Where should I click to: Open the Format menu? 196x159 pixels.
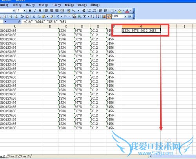pyautogui.click(x=43, y=5)
